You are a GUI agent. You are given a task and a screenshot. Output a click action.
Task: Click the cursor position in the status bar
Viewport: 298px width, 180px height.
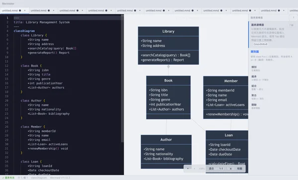tap(23, 178)
